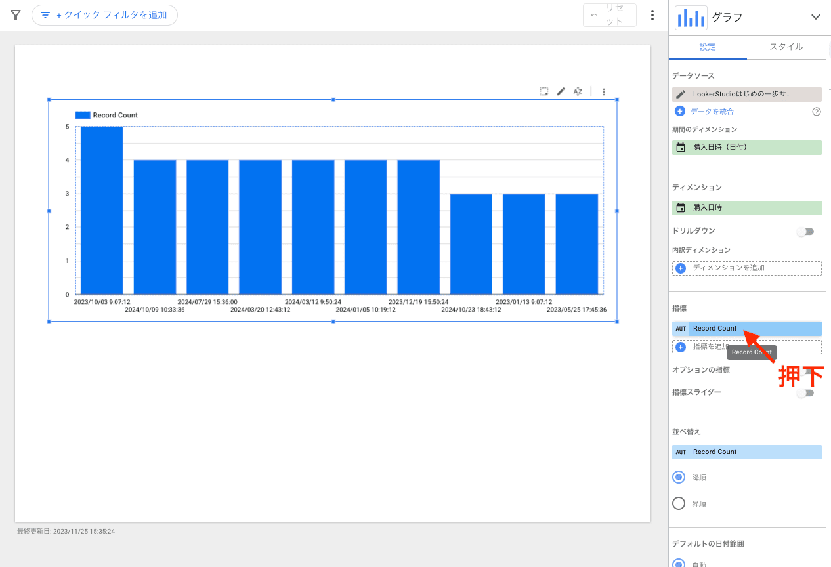
Task: Click the chart AZ sort icon
Action: (x=578, y=92)
